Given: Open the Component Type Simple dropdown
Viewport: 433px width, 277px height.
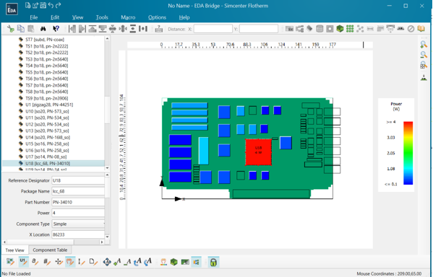Looking at the screenshot, I should 78,224.
